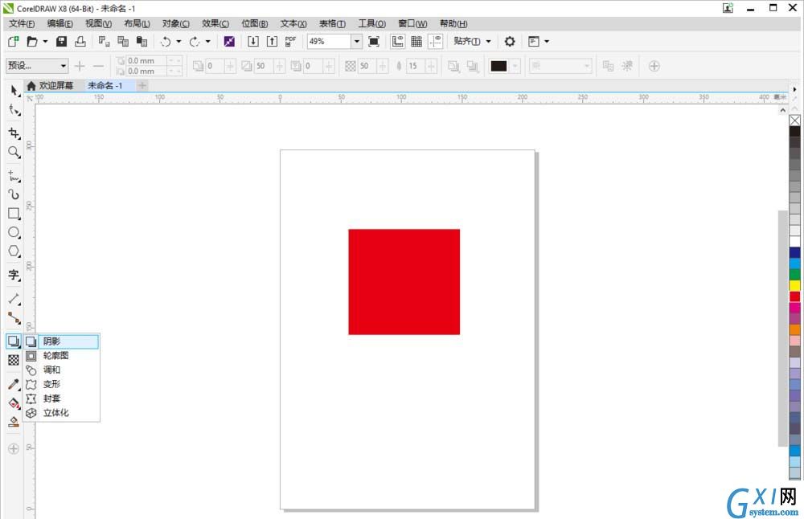Expand the Open file dropdown arrow
Viewport: 804px width, 519px height.
(45, 42)
